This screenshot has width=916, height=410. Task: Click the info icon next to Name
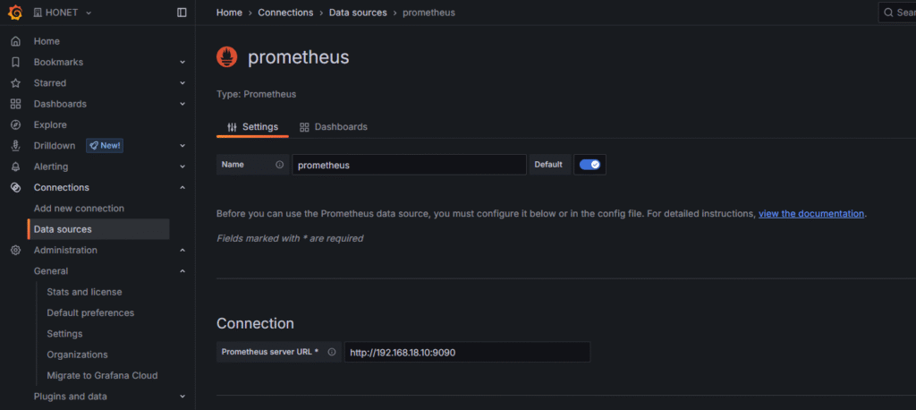280,165
